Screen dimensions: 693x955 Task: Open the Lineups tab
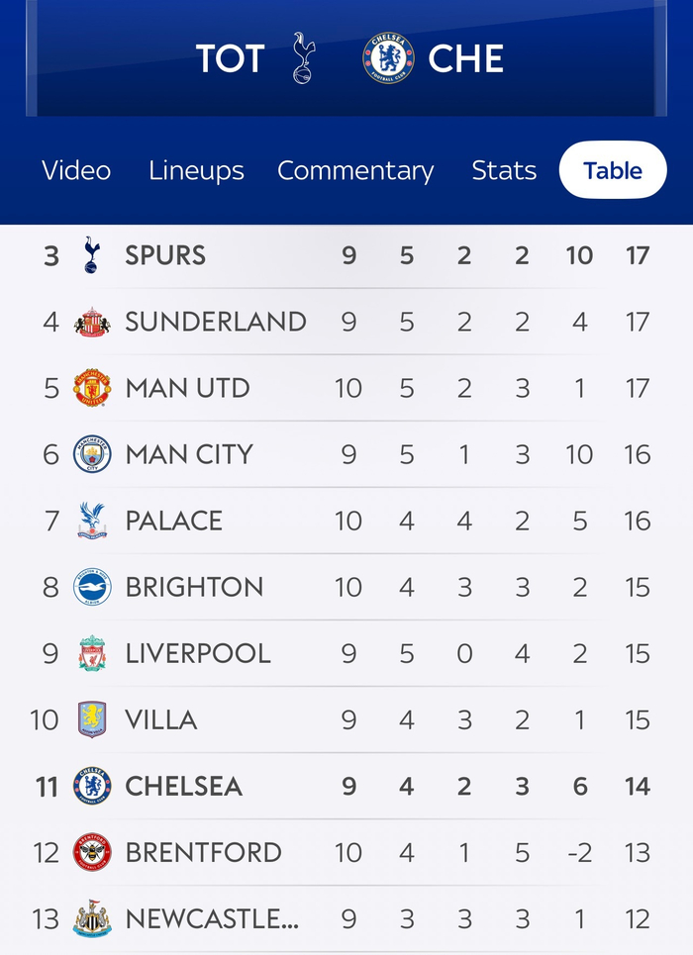point(196,170)
